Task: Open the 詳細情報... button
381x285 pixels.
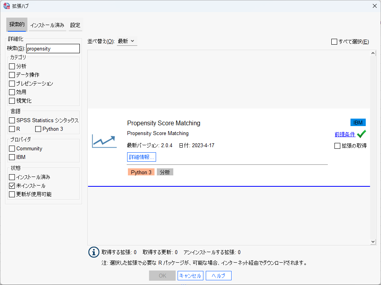Action: tap(142, 157)
